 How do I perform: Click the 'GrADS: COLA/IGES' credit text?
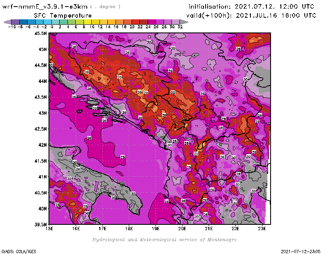click(x=19, y=252)
